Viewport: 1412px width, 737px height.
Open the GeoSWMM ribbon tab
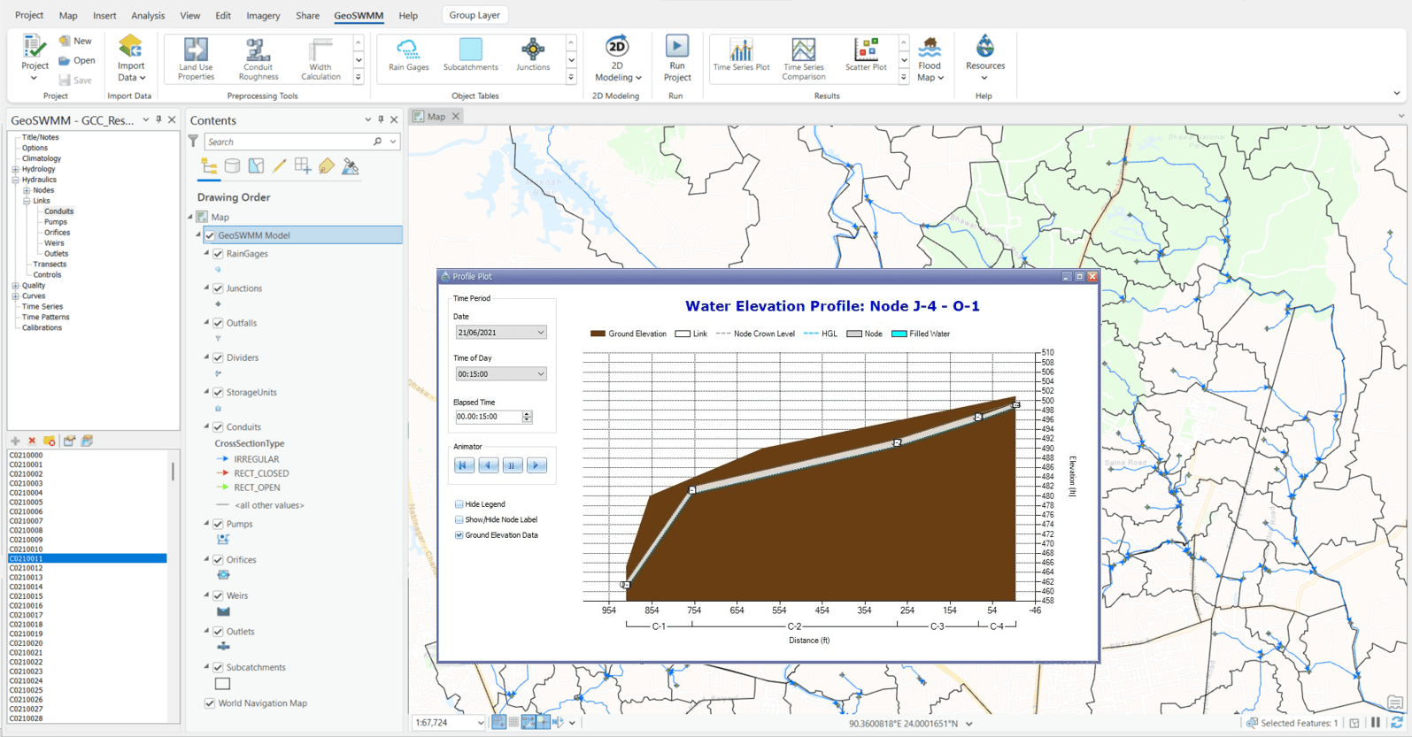[x=359, y=16]
